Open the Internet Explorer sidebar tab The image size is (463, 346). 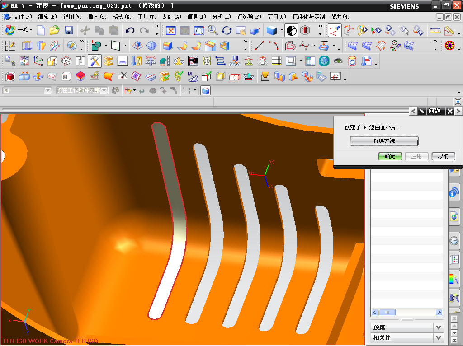[454, 218]
